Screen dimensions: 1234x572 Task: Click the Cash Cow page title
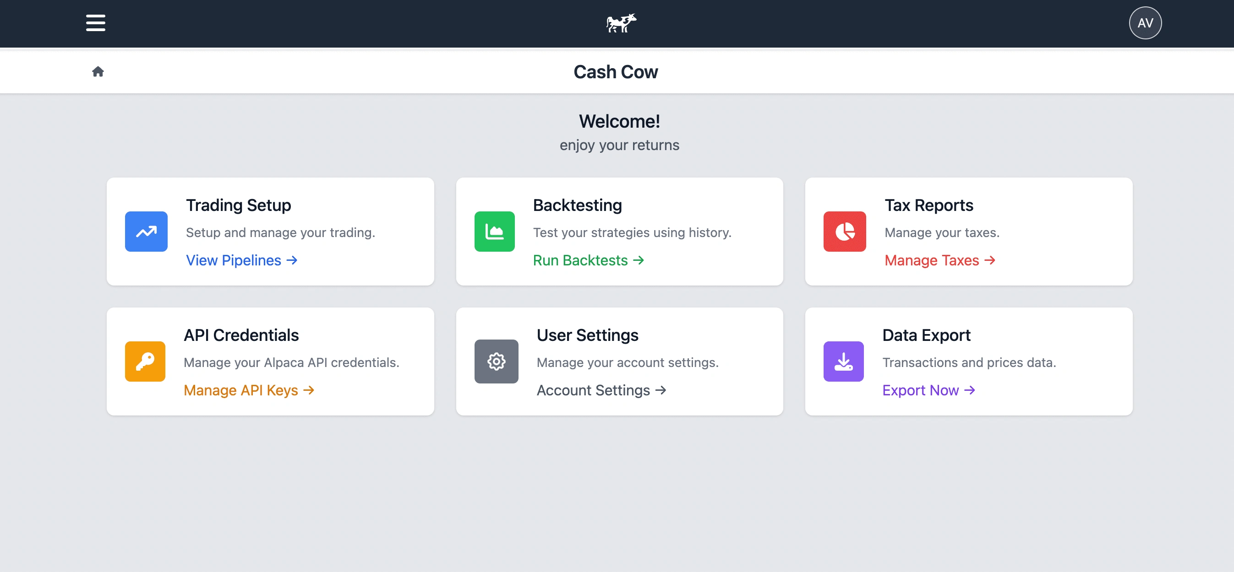616,72
